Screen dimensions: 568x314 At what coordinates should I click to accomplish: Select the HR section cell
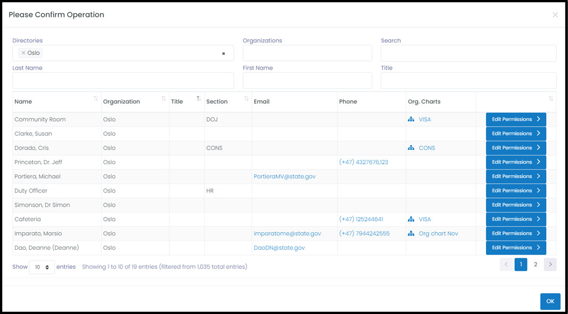228,191
